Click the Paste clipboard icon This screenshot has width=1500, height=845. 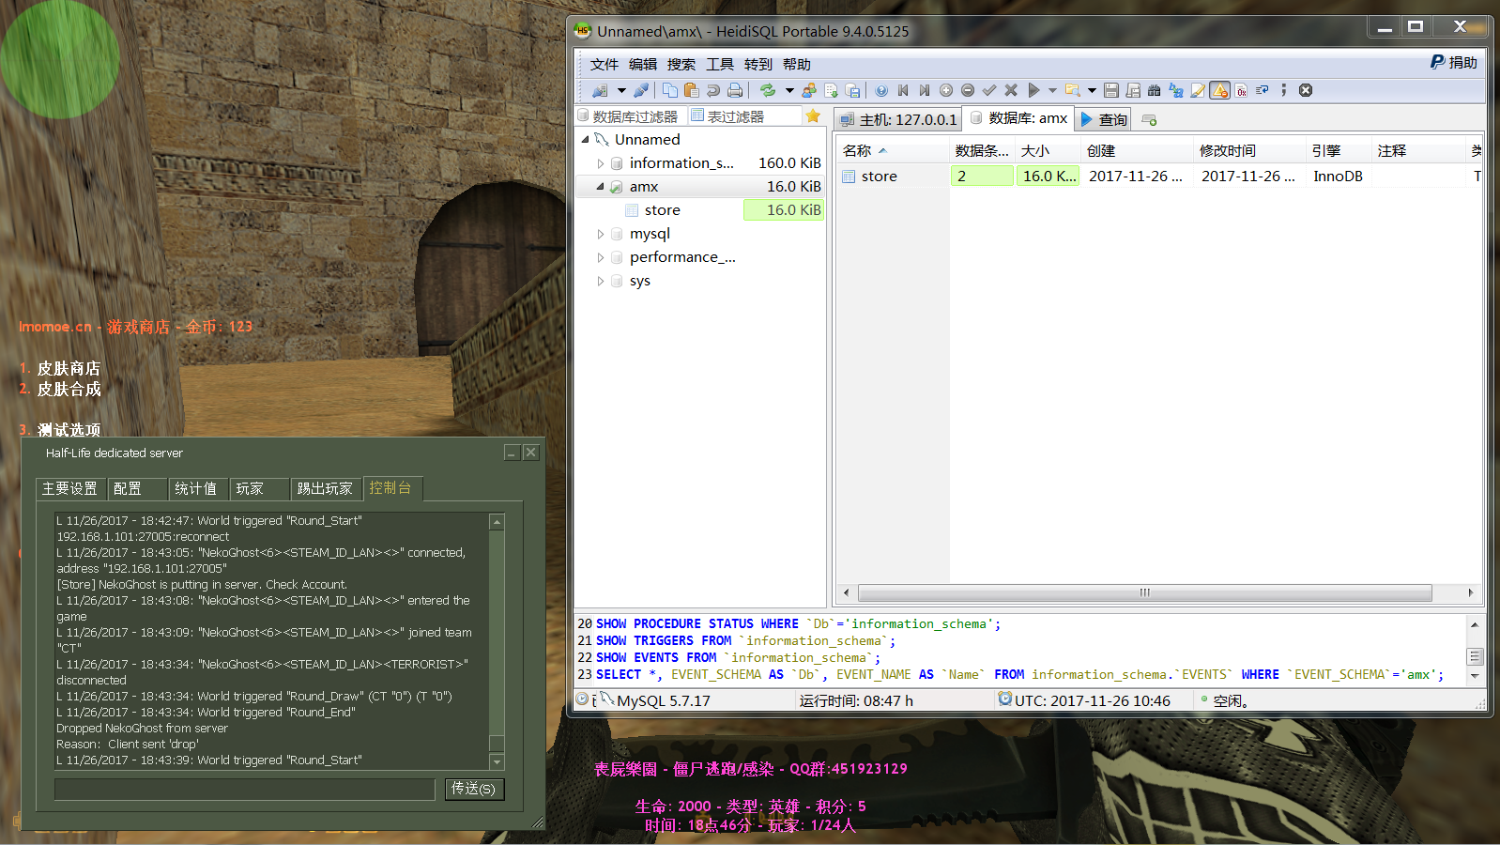point(692,90)
